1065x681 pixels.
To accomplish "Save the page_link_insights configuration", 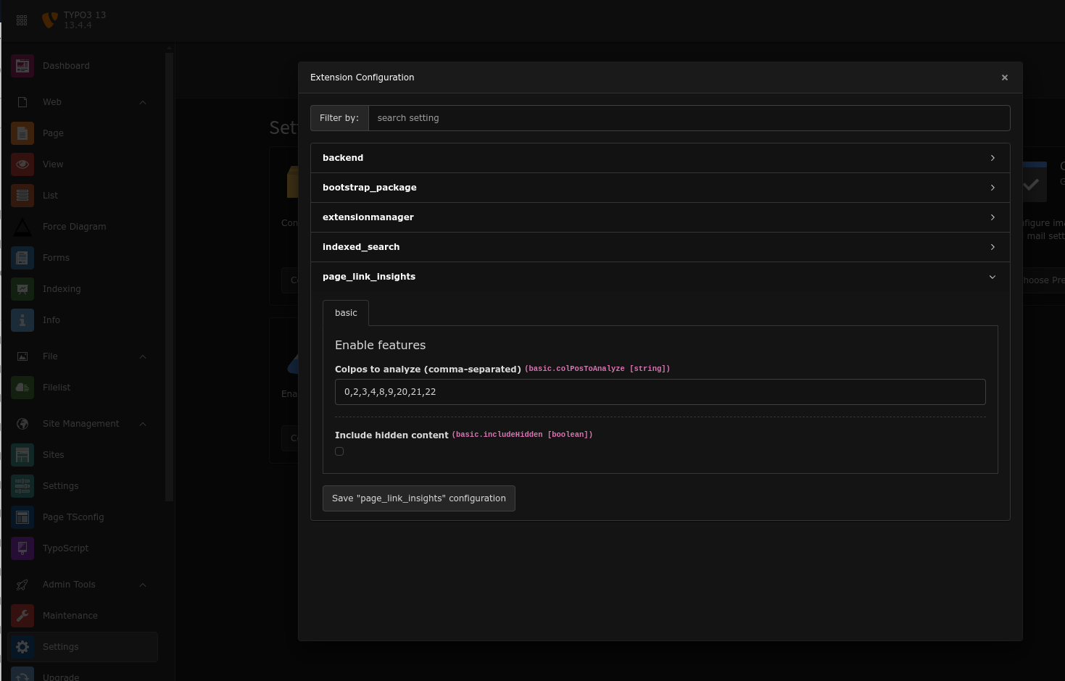I will click(x=418, y=498).
